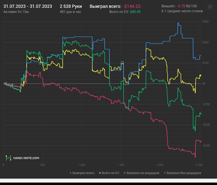
Task: Click the $0 y-axis label
Action: click(204, 84)
